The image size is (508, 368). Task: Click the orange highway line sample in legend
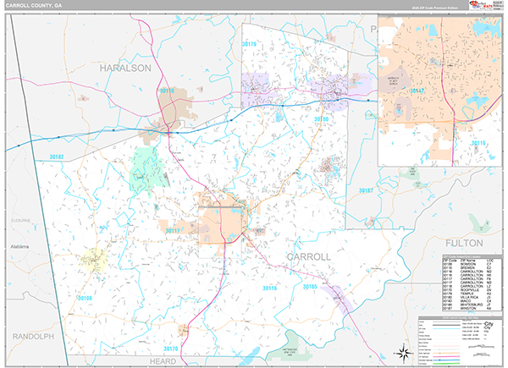(446, 353)
